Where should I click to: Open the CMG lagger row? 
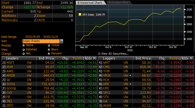[146, 67]
